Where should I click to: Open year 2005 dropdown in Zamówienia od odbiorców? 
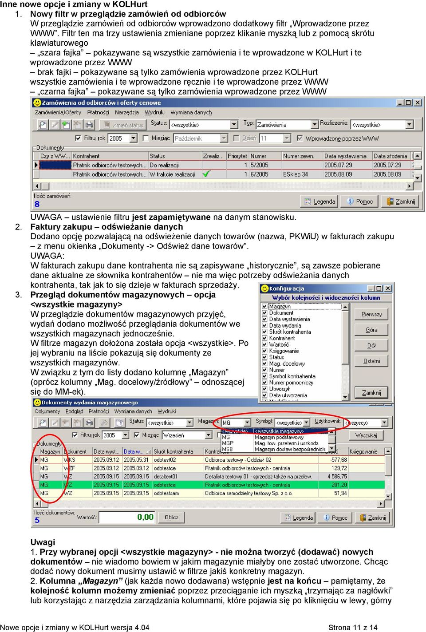(x=134, y=138)
